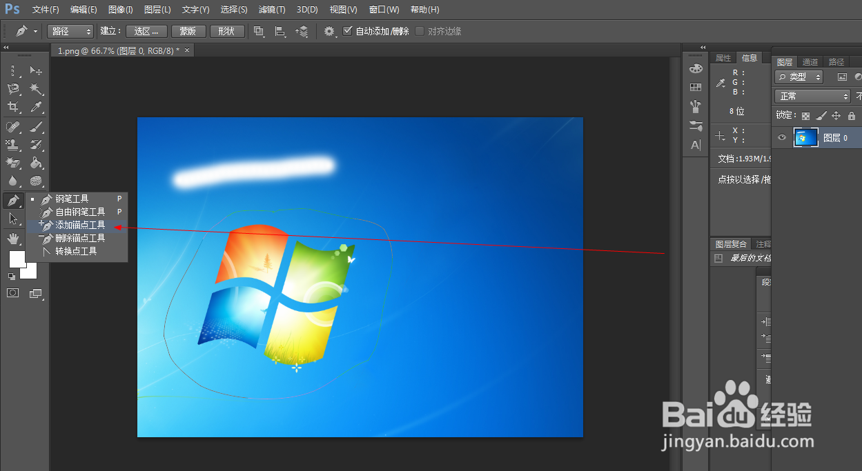
Task: Click the 蒙版 button
Action: (188, 31)
